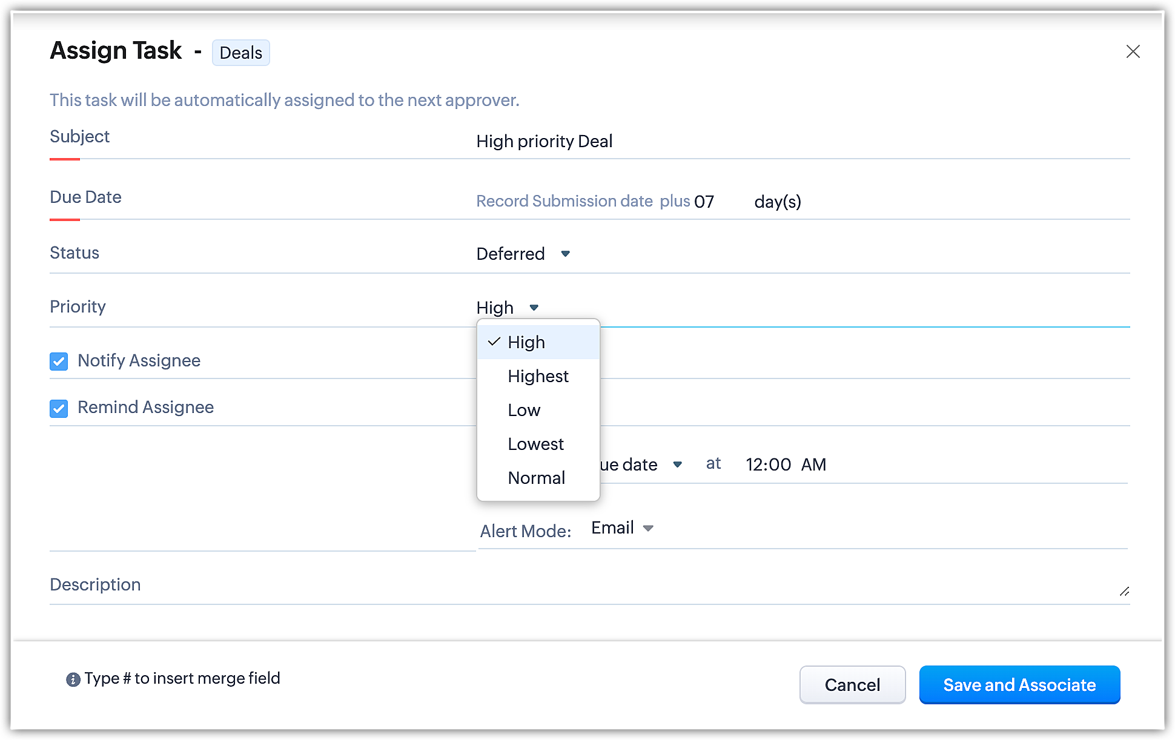Toggle the Notify Assignee checkbox
The image size is (1175, 740).
pos(59,362)
